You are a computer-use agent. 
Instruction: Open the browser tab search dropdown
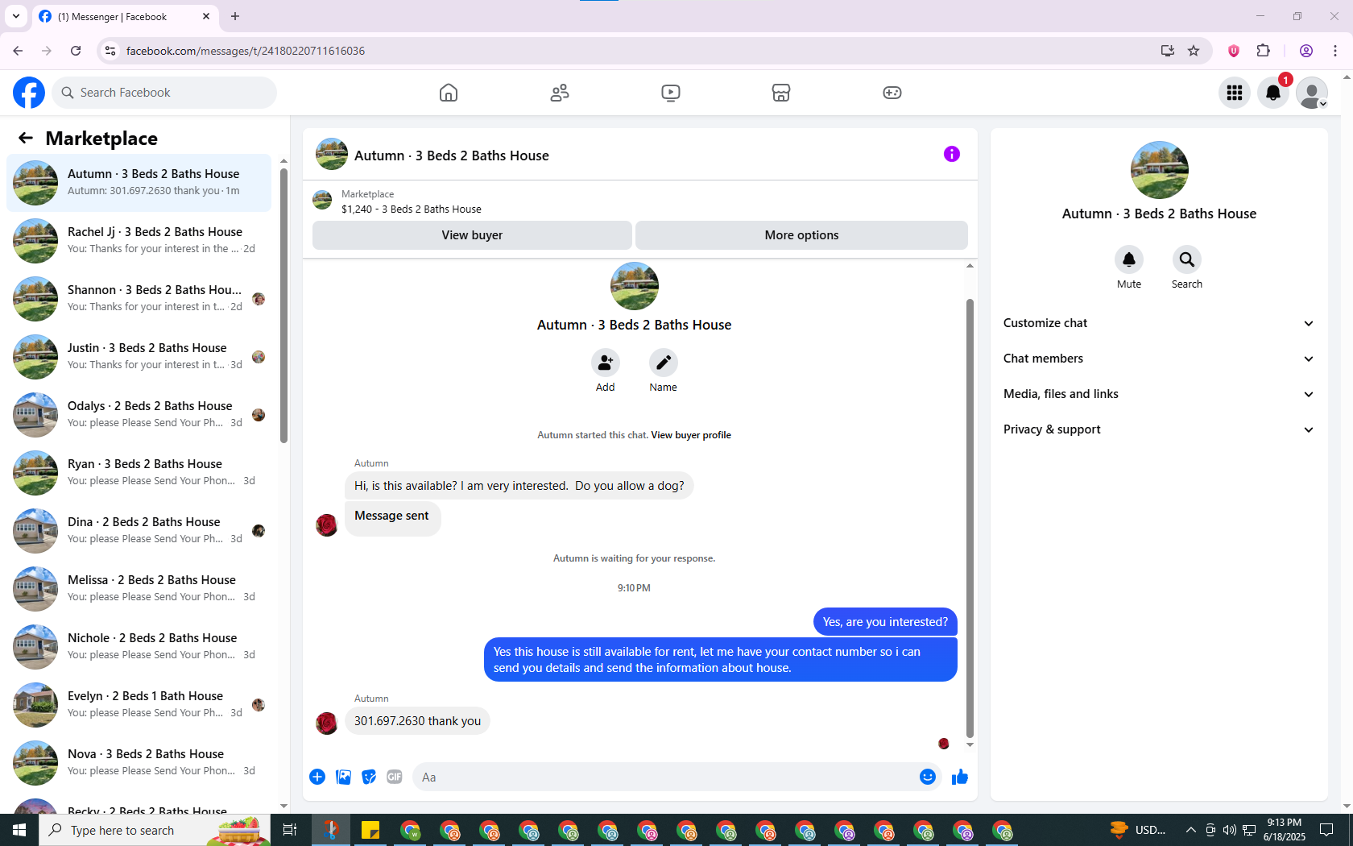click(x=16, y=16)
